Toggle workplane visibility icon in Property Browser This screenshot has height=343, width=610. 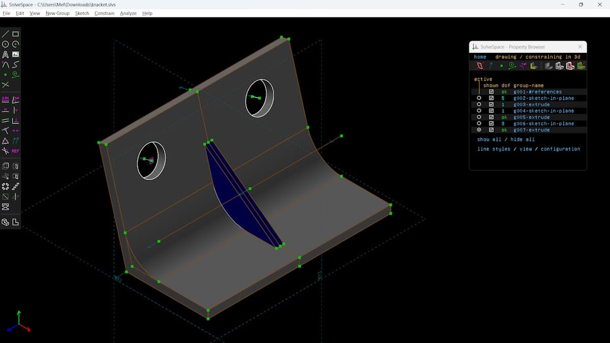pos(479,66)
